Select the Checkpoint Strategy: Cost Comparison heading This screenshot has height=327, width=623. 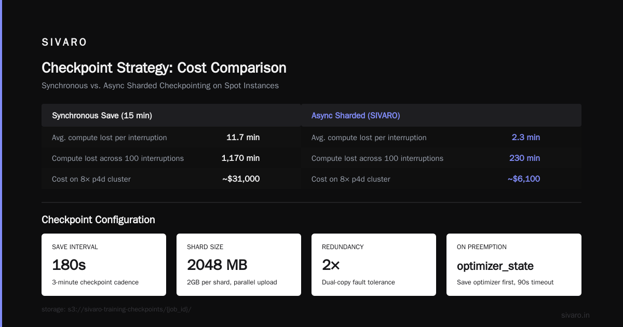[164, 68]
